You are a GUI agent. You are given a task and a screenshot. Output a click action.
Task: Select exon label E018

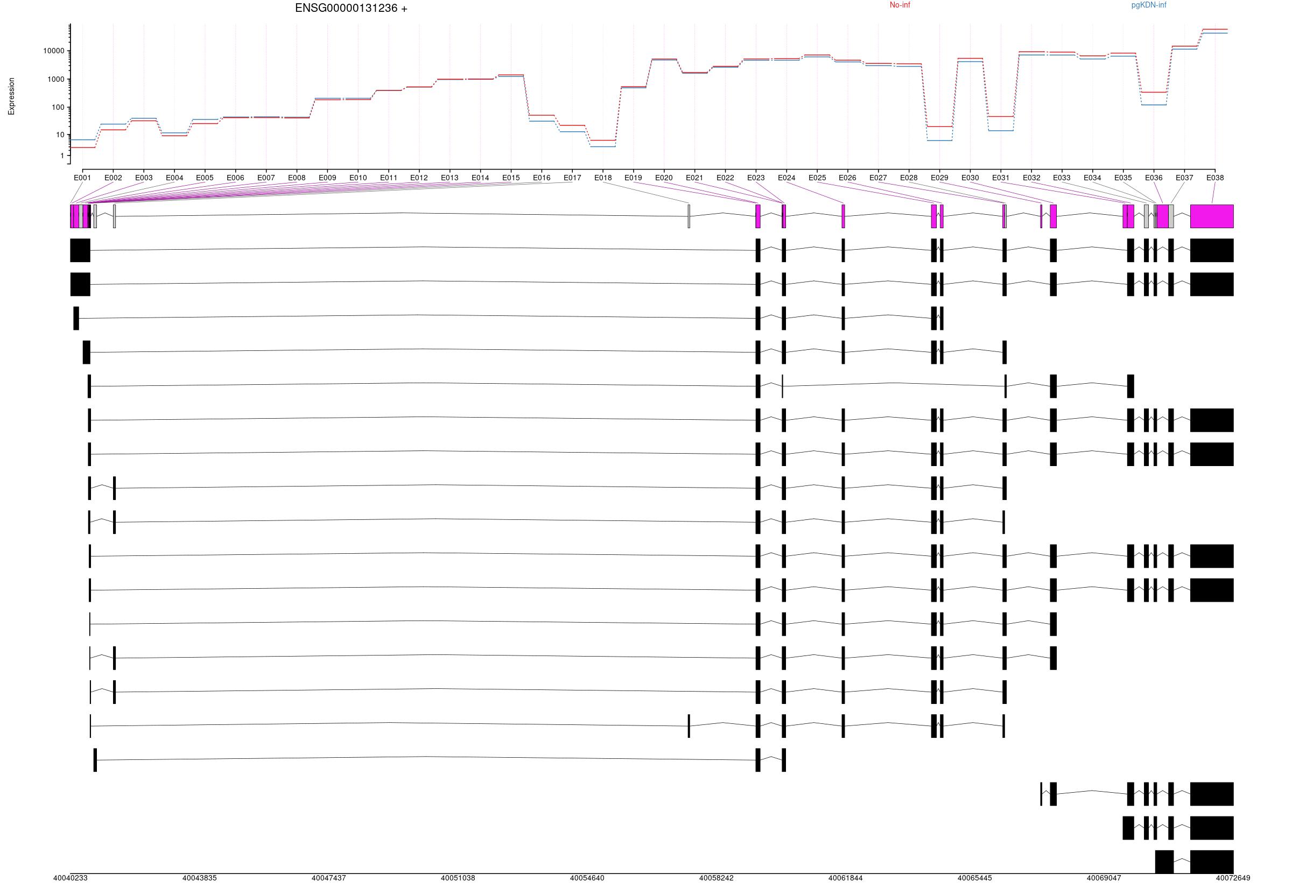[x=602, y=178]
